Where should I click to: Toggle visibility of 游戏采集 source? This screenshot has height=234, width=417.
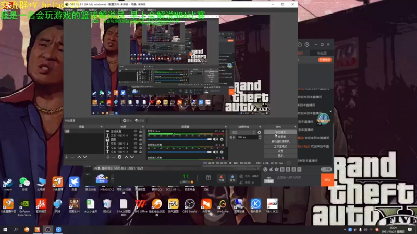coord(136,132)
